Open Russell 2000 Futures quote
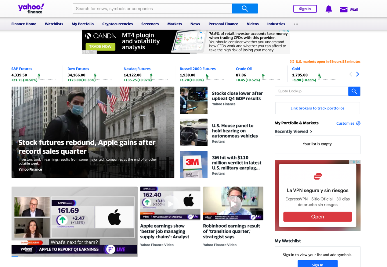Image resolution: width=387 pixels, height=267 pixels. click(x=197, y=69)
